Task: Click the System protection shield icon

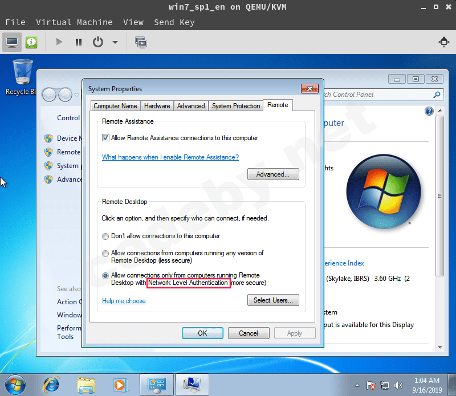Action: pos(48,166)
